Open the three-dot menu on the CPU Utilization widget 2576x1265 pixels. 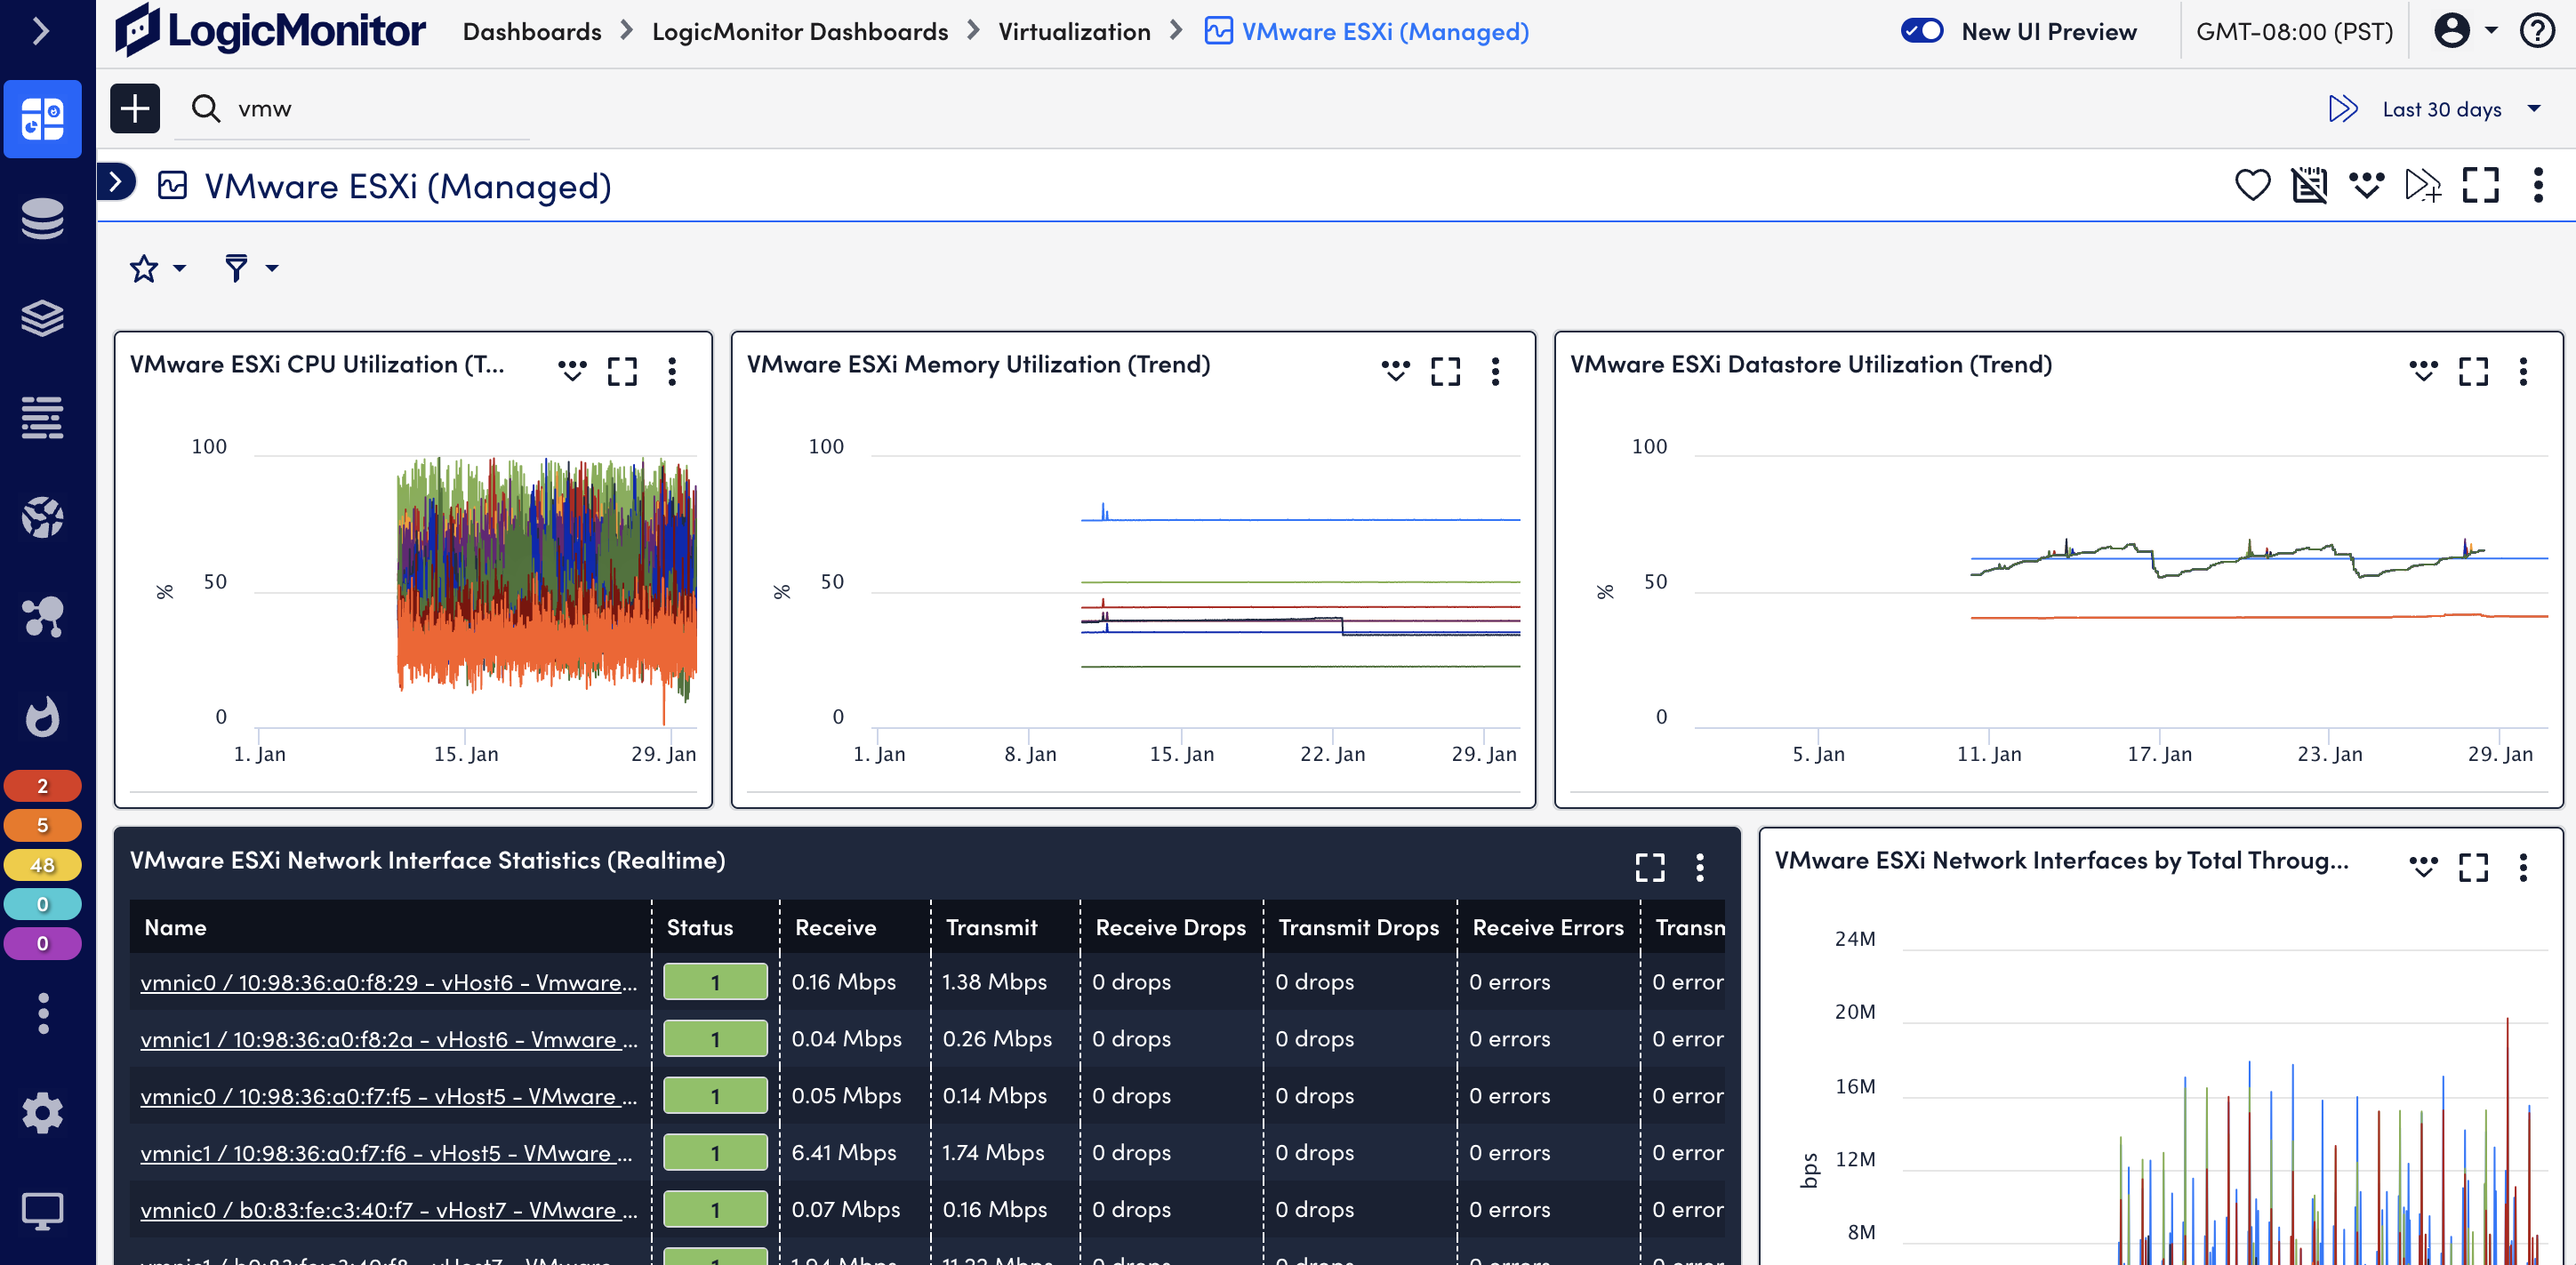pyautogui.click(x=672, y=371)
